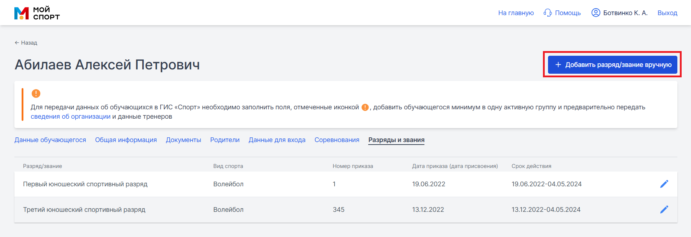Select the Разряды и звания tab
Screen dimensions: 691x237
(x=396, y=140)
